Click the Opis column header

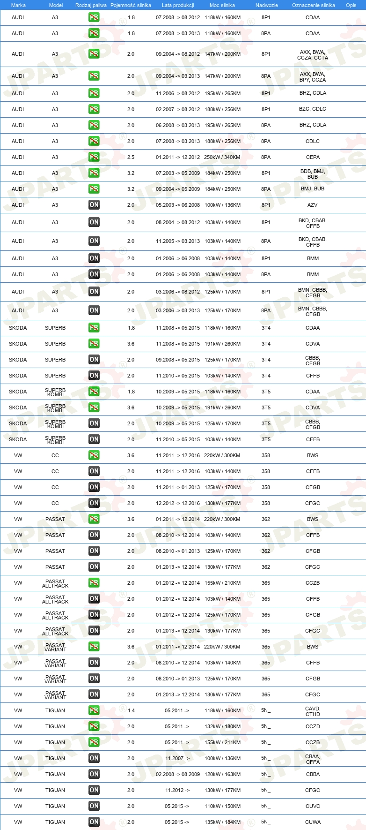coord(351,5)
